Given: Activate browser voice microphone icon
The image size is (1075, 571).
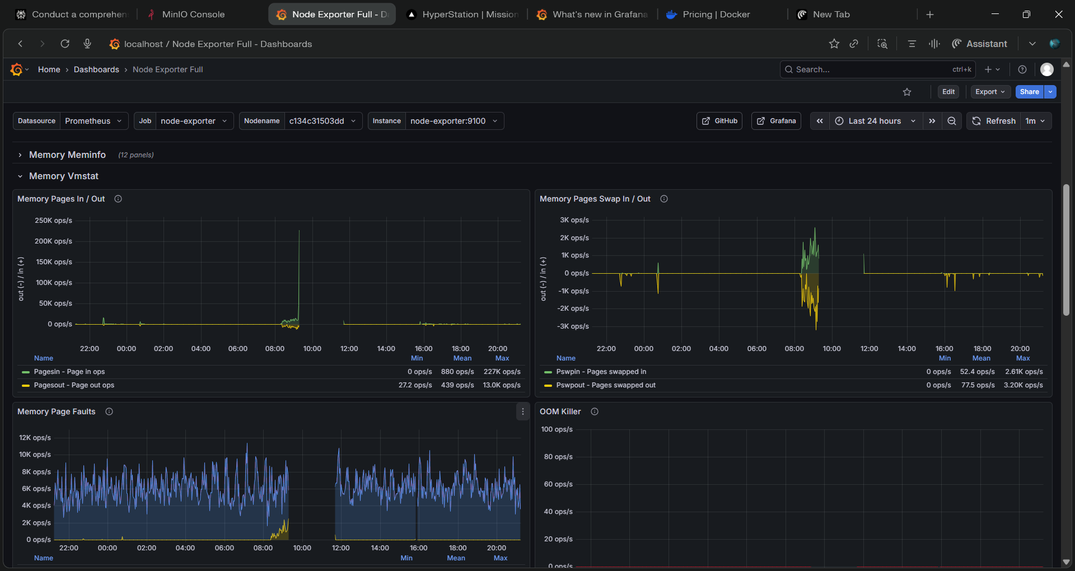Looking at the screenshot, I should tap(87, 44).
